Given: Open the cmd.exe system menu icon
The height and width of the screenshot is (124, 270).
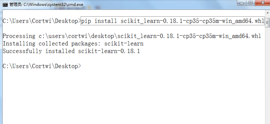Looking at the screenshot, I should point(5,4).
